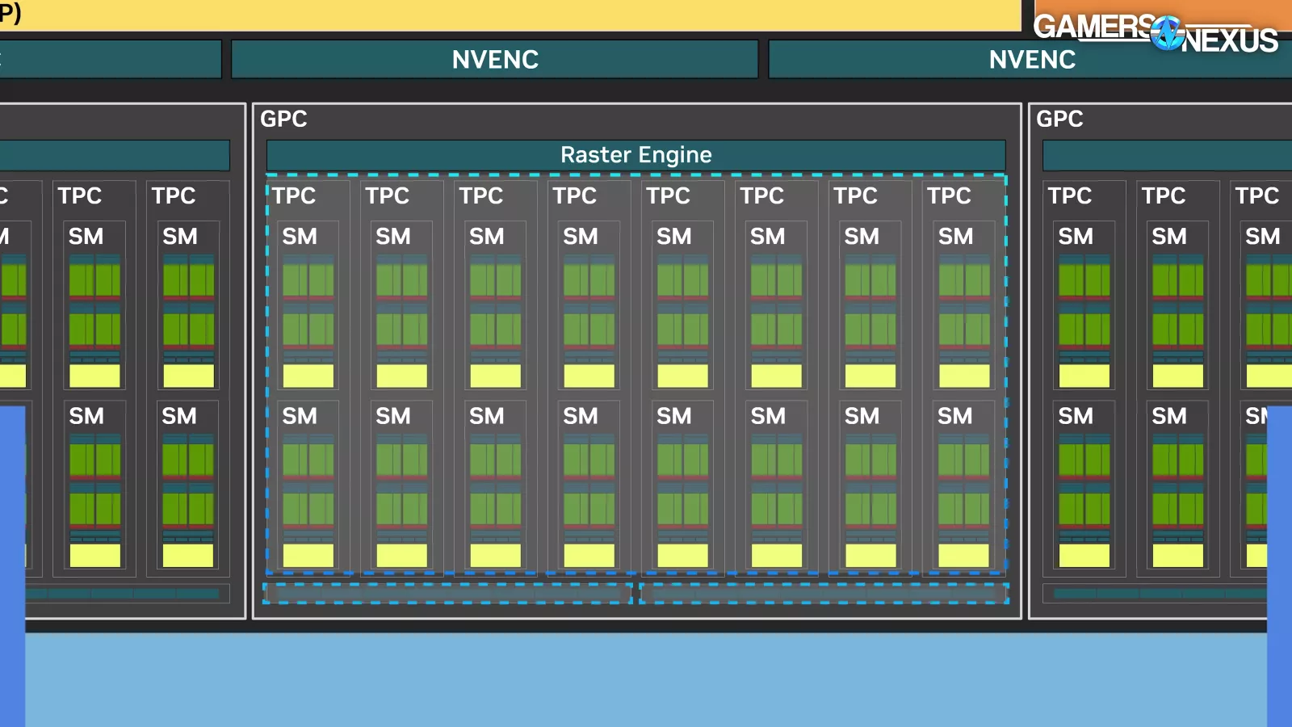
Task: Click upper green cores in top-left highlighted SM
Action: coord(308,279)
